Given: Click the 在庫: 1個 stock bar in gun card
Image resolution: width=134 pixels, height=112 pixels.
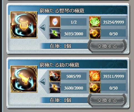Looking at the screenshot, I should (x=65, y=100).
